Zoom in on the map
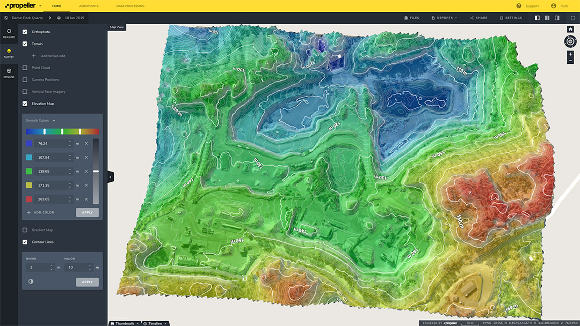Screen dimensions: 580x326 (x=570, y=54)
